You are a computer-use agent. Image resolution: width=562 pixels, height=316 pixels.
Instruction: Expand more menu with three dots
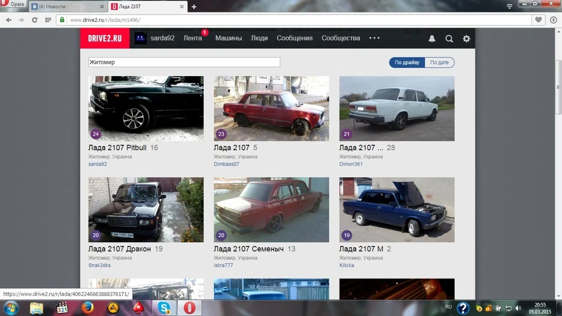click(374, 38)
